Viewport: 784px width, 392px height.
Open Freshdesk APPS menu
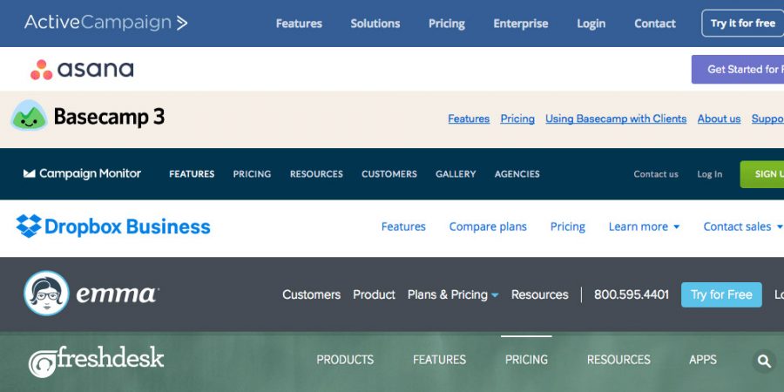click(703, 360)
